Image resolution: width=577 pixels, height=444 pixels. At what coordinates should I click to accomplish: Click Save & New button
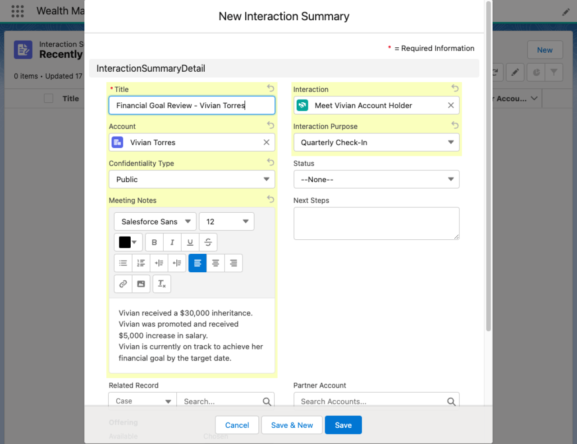point(292,425)
